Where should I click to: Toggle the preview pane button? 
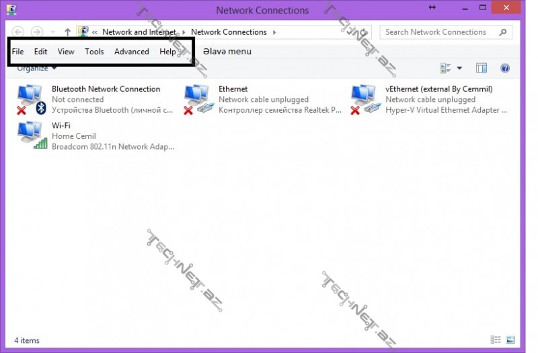(482, 68)
